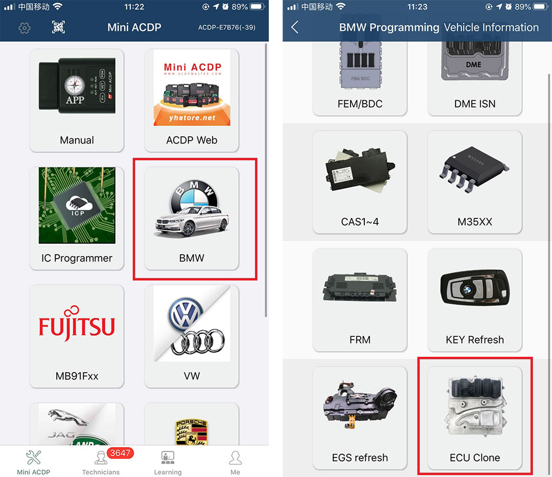552x477 pixels.
Task: Open the Me profile tab
Action: (x=235, y=462)
